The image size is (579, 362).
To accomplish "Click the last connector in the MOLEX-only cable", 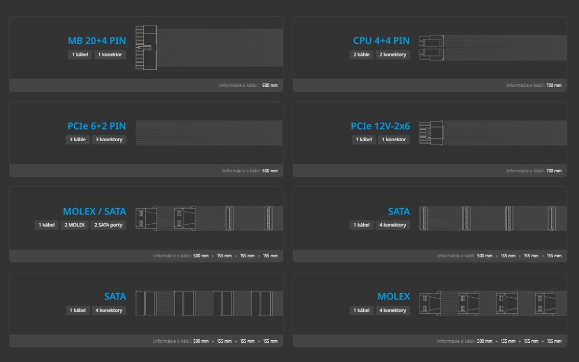I will point(545,303).
